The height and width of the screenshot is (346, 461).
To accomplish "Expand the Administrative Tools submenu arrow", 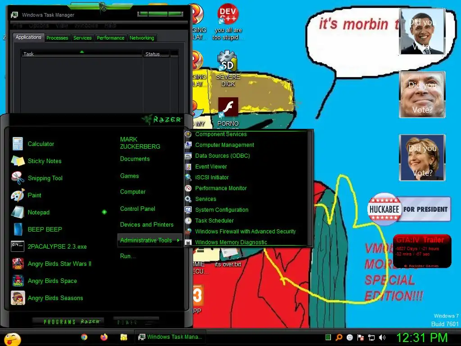I will 178,240.
